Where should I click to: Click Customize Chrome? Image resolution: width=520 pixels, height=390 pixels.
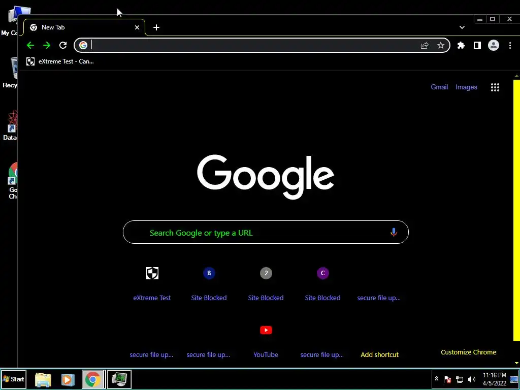point(468,352)
